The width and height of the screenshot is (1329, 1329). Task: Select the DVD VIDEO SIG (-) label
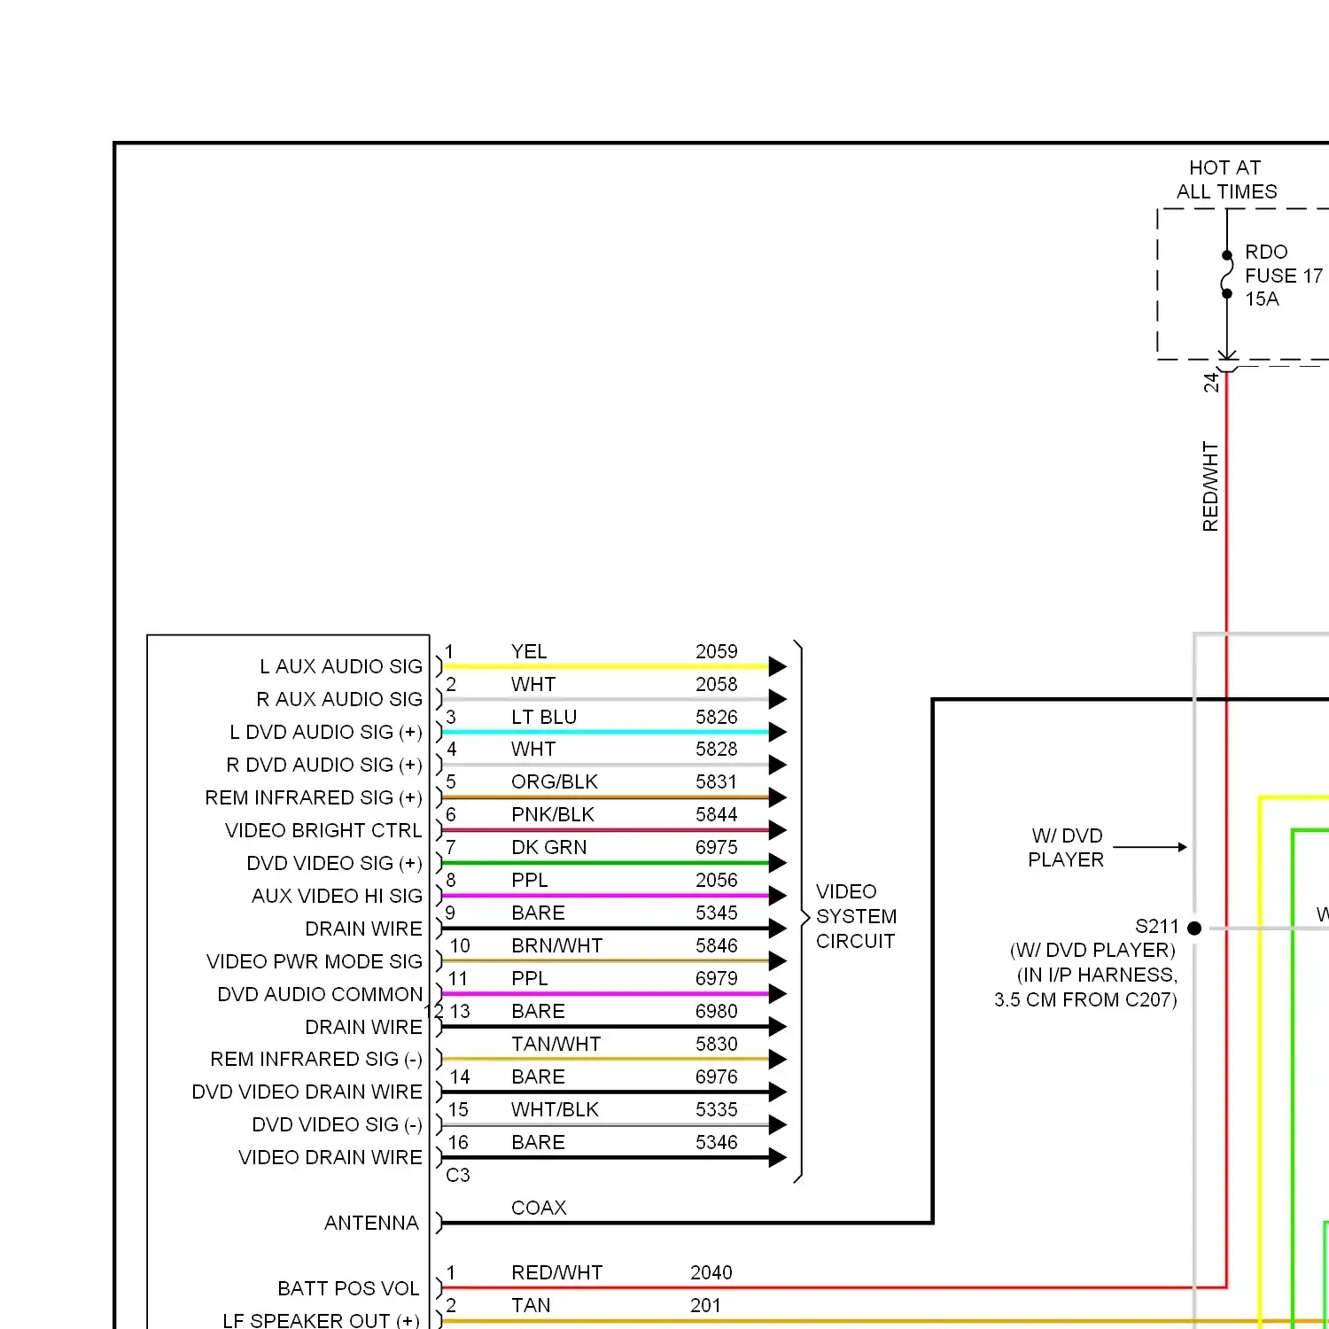(x=338, y=1124)
